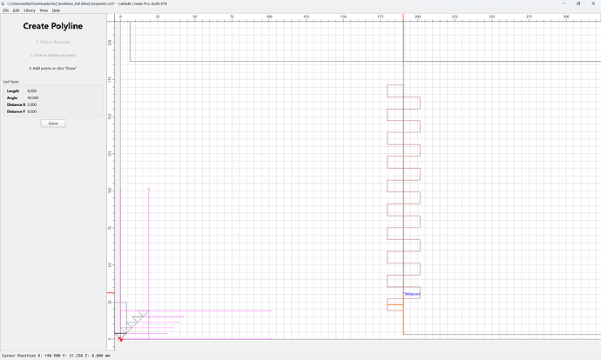This screenshot has width=601, height=360.
Task: Click the Angle value field
Action: 33,98
